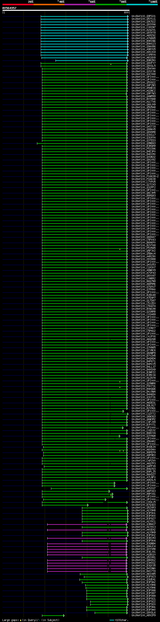Image resolution: width=160 pixels, height=622 pixels.
Task: Click the red ~20% identity legend segment
Action: tap(18, 5)
